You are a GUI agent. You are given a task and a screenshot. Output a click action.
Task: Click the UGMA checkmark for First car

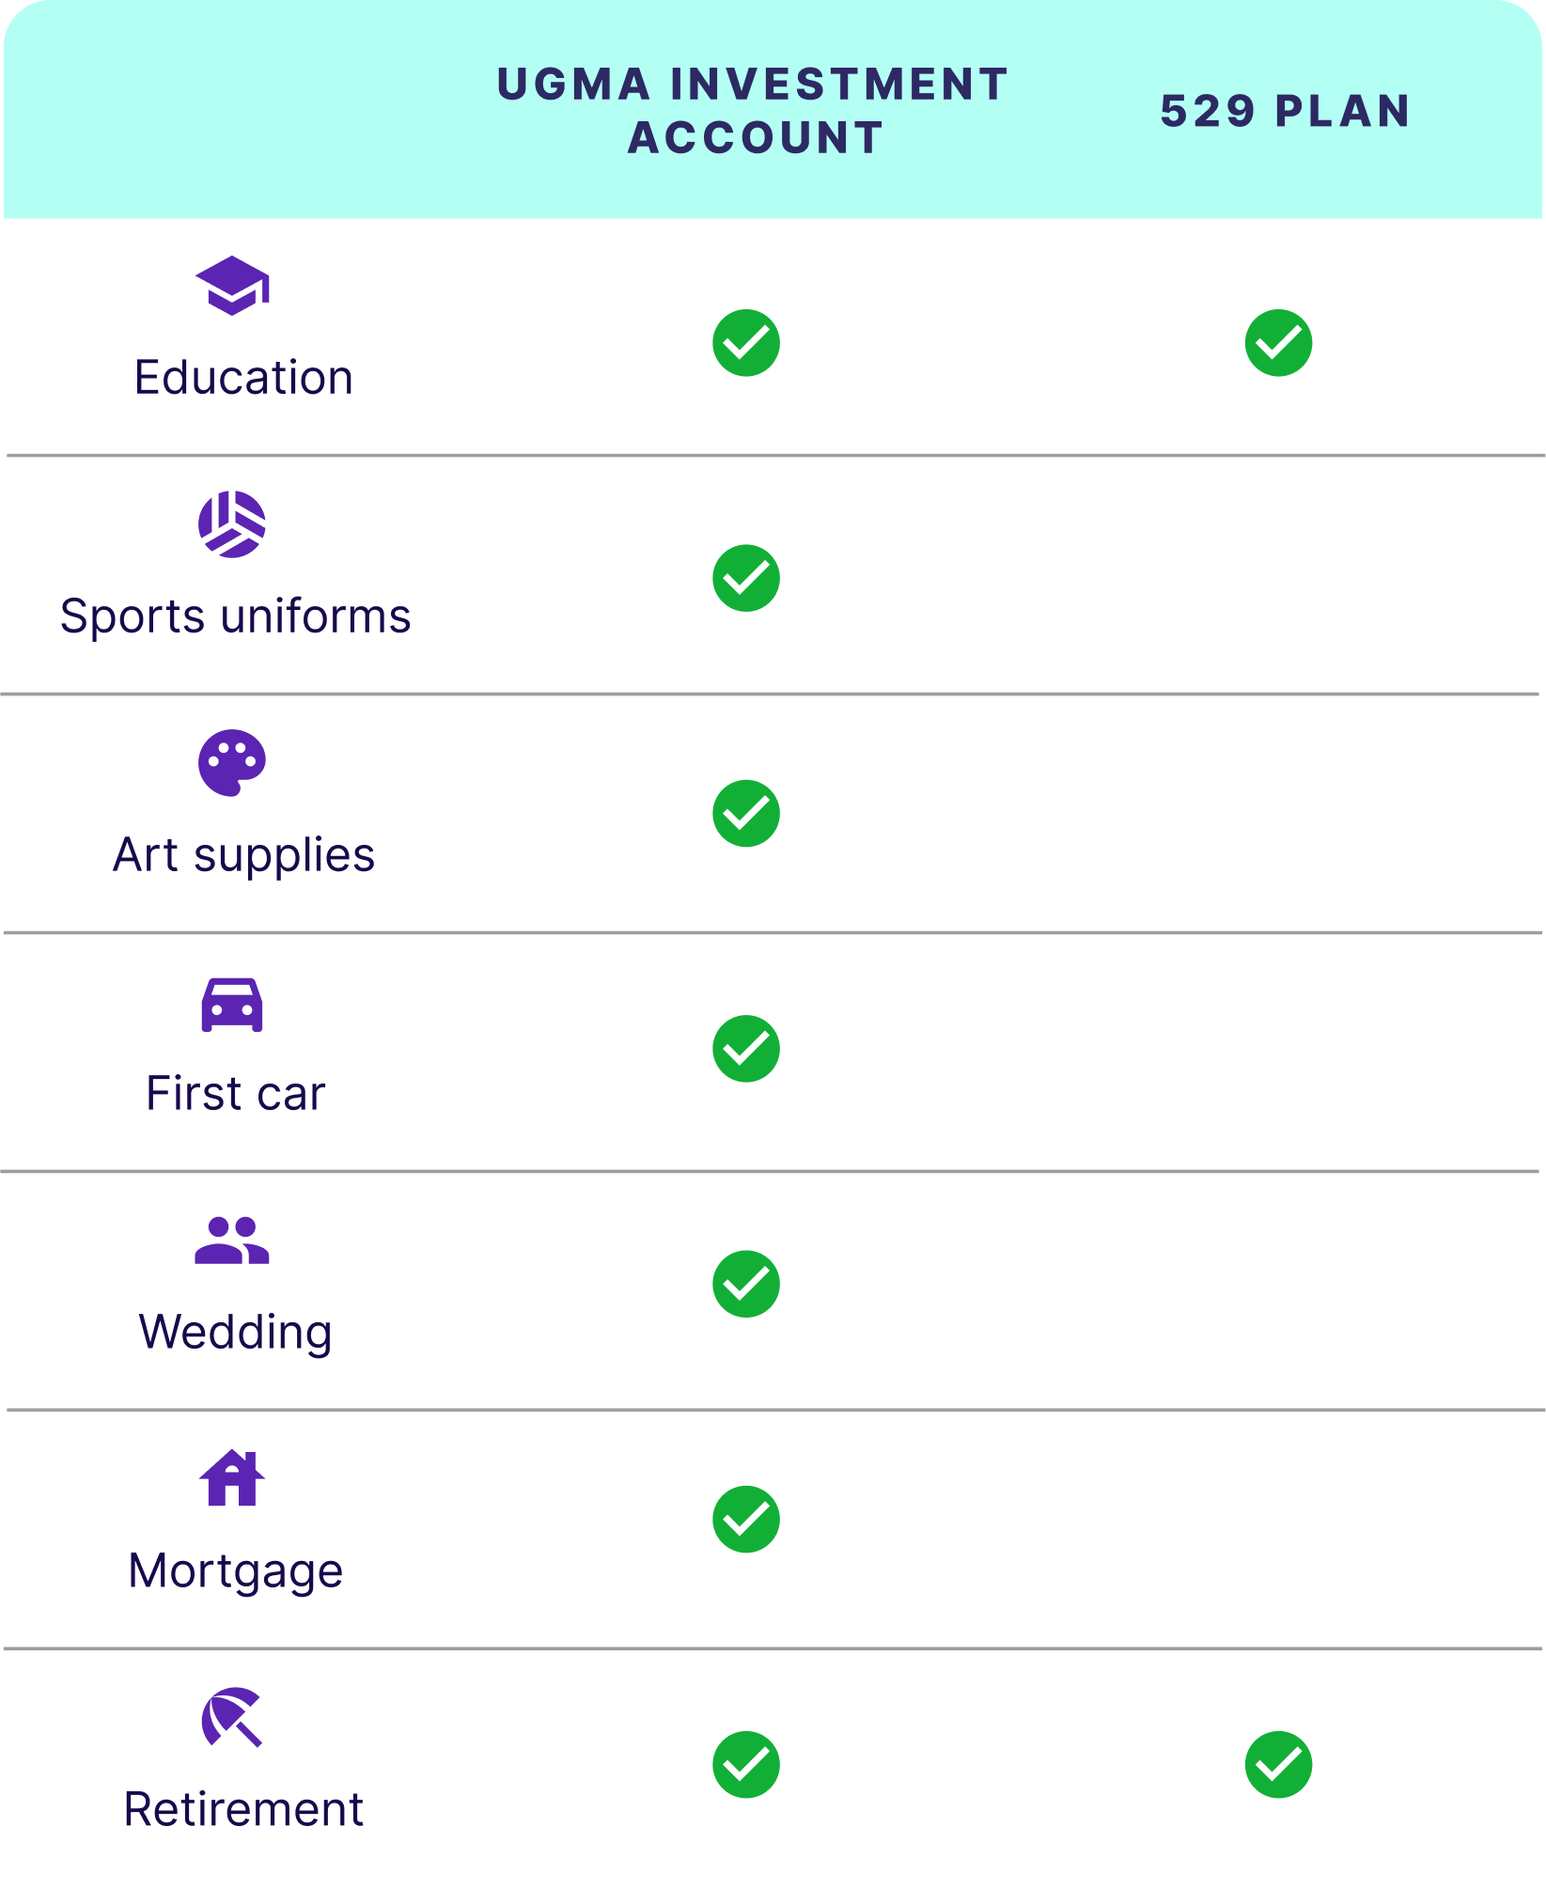(746, 1049)
